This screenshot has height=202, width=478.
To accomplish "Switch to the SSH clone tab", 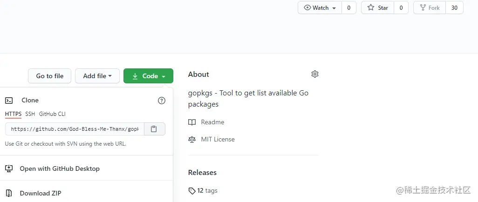I will [30, 114].
